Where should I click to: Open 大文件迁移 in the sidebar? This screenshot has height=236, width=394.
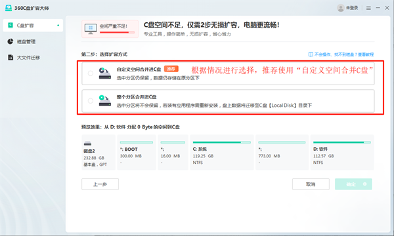28,58
